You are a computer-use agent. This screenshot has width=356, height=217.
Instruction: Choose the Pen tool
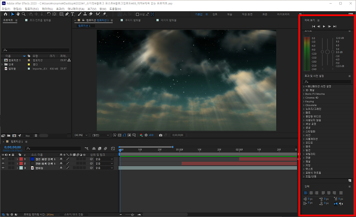(67, 14)
